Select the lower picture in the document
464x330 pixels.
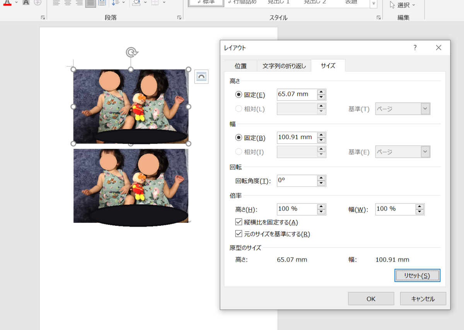(x=131, y=186)
